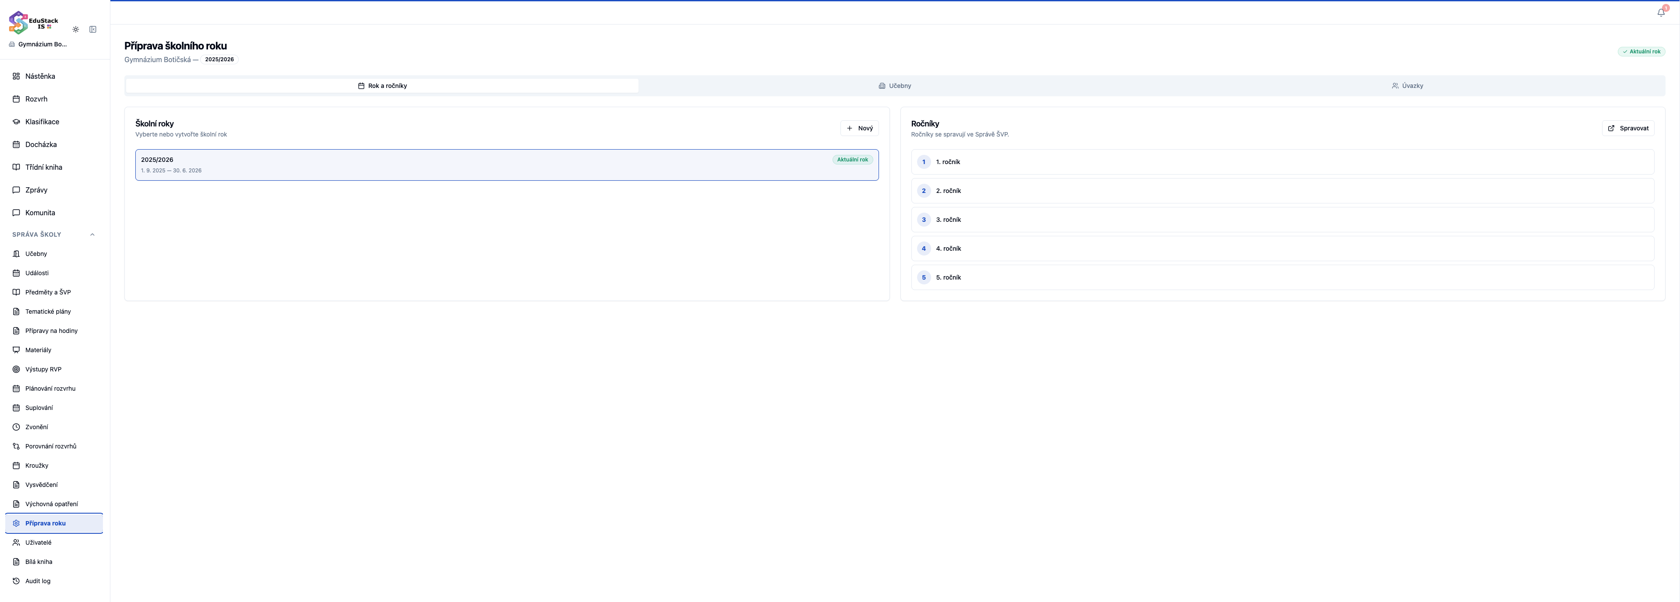Open Nástěnka dashboard icon

(16, 76)
